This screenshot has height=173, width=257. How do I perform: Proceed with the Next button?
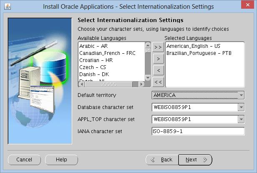click(x=195, y=160)
